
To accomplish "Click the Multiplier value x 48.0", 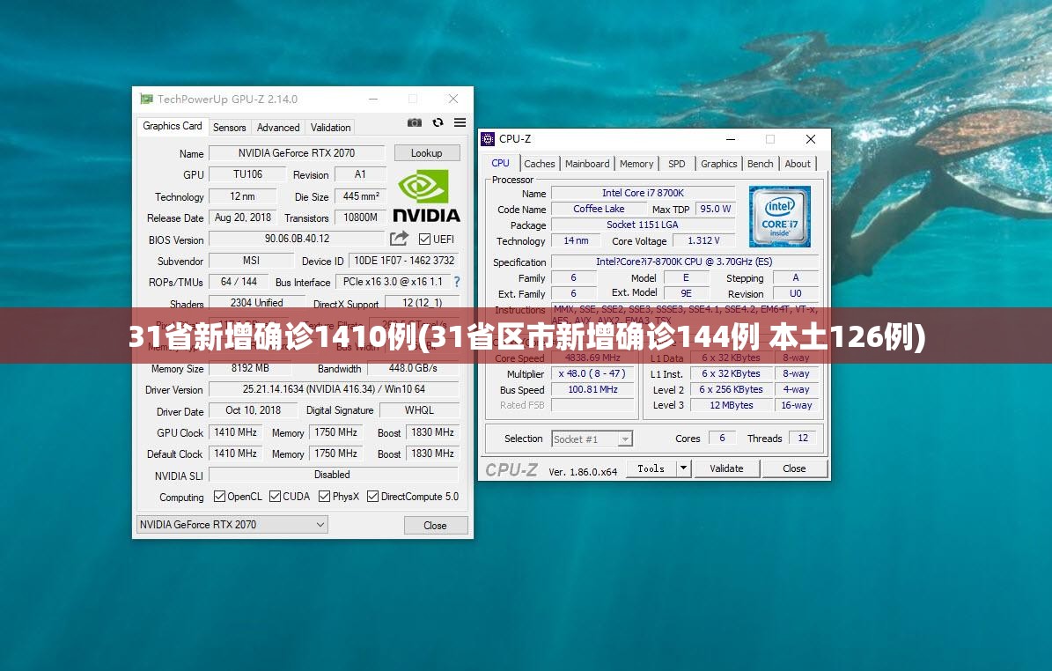I will pyautogui.click(x=592, y=373).
